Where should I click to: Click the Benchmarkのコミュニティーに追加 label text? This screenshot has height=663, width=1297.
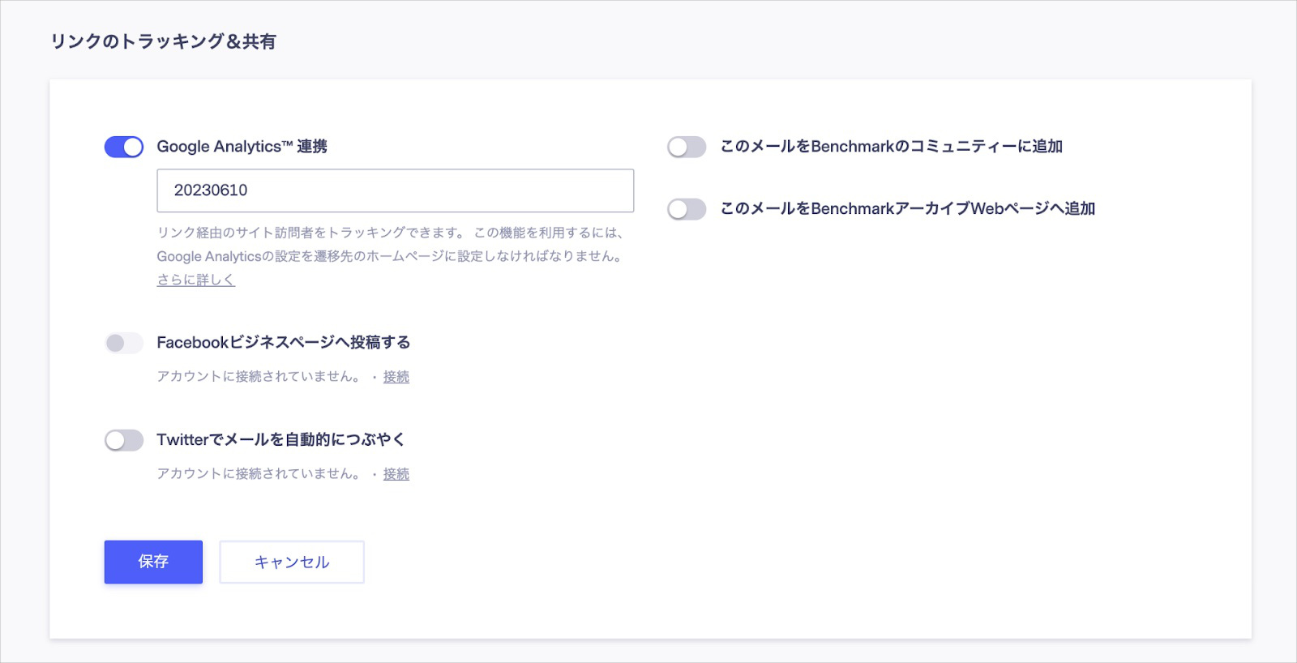(891, 147)
